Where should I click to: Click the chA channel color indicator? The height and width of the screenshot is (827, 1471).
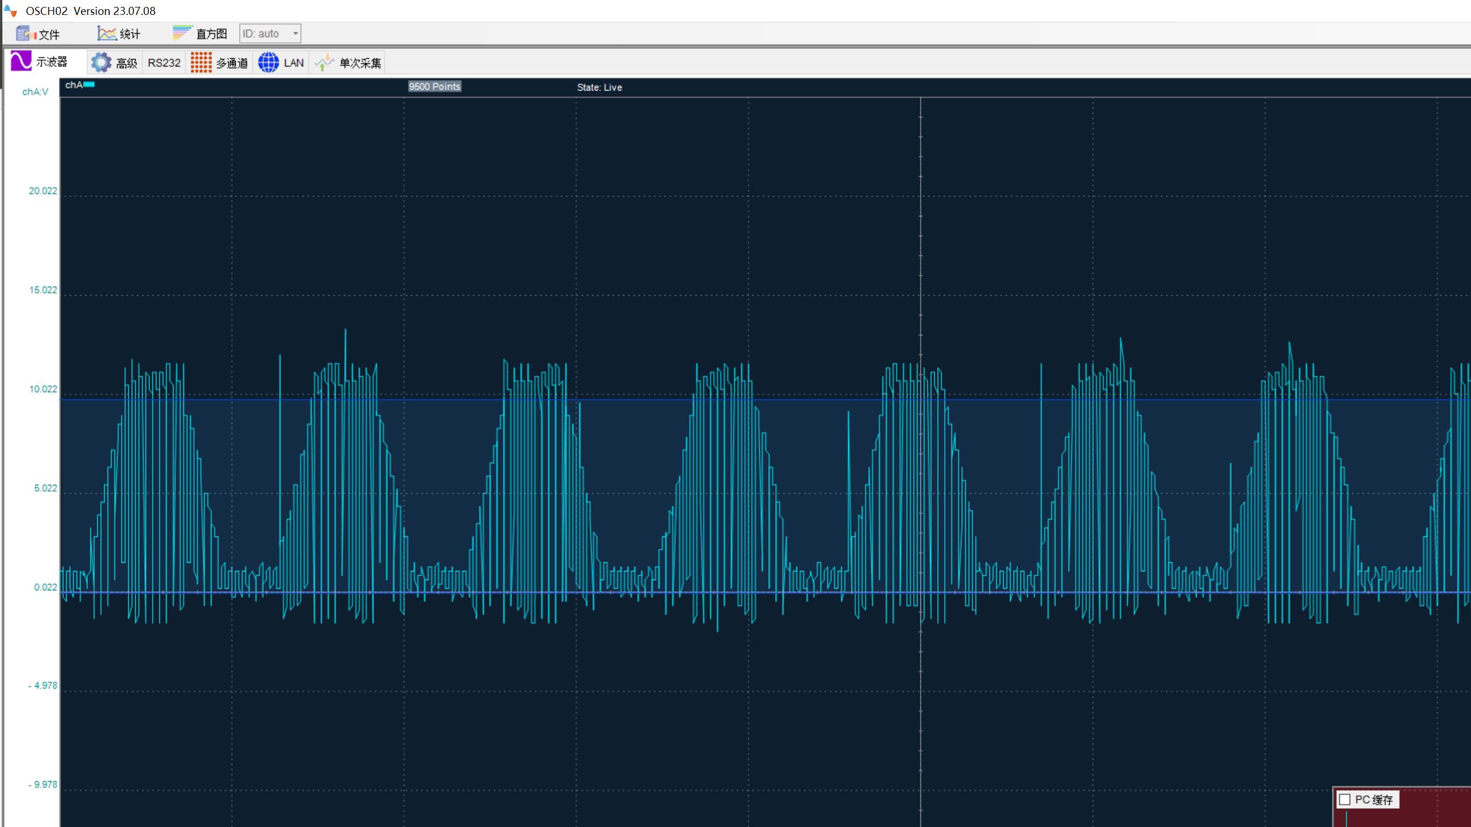coord(90,84)
